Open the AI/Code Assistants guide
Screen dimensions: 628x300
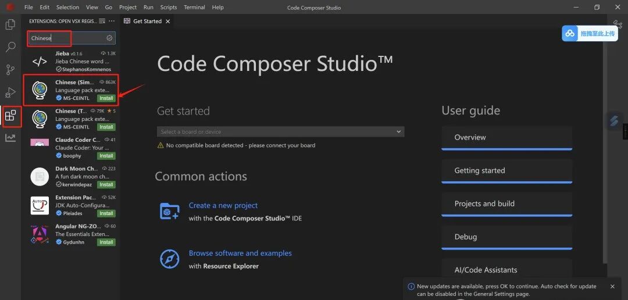pyautogui.click(x=506, y=270)
